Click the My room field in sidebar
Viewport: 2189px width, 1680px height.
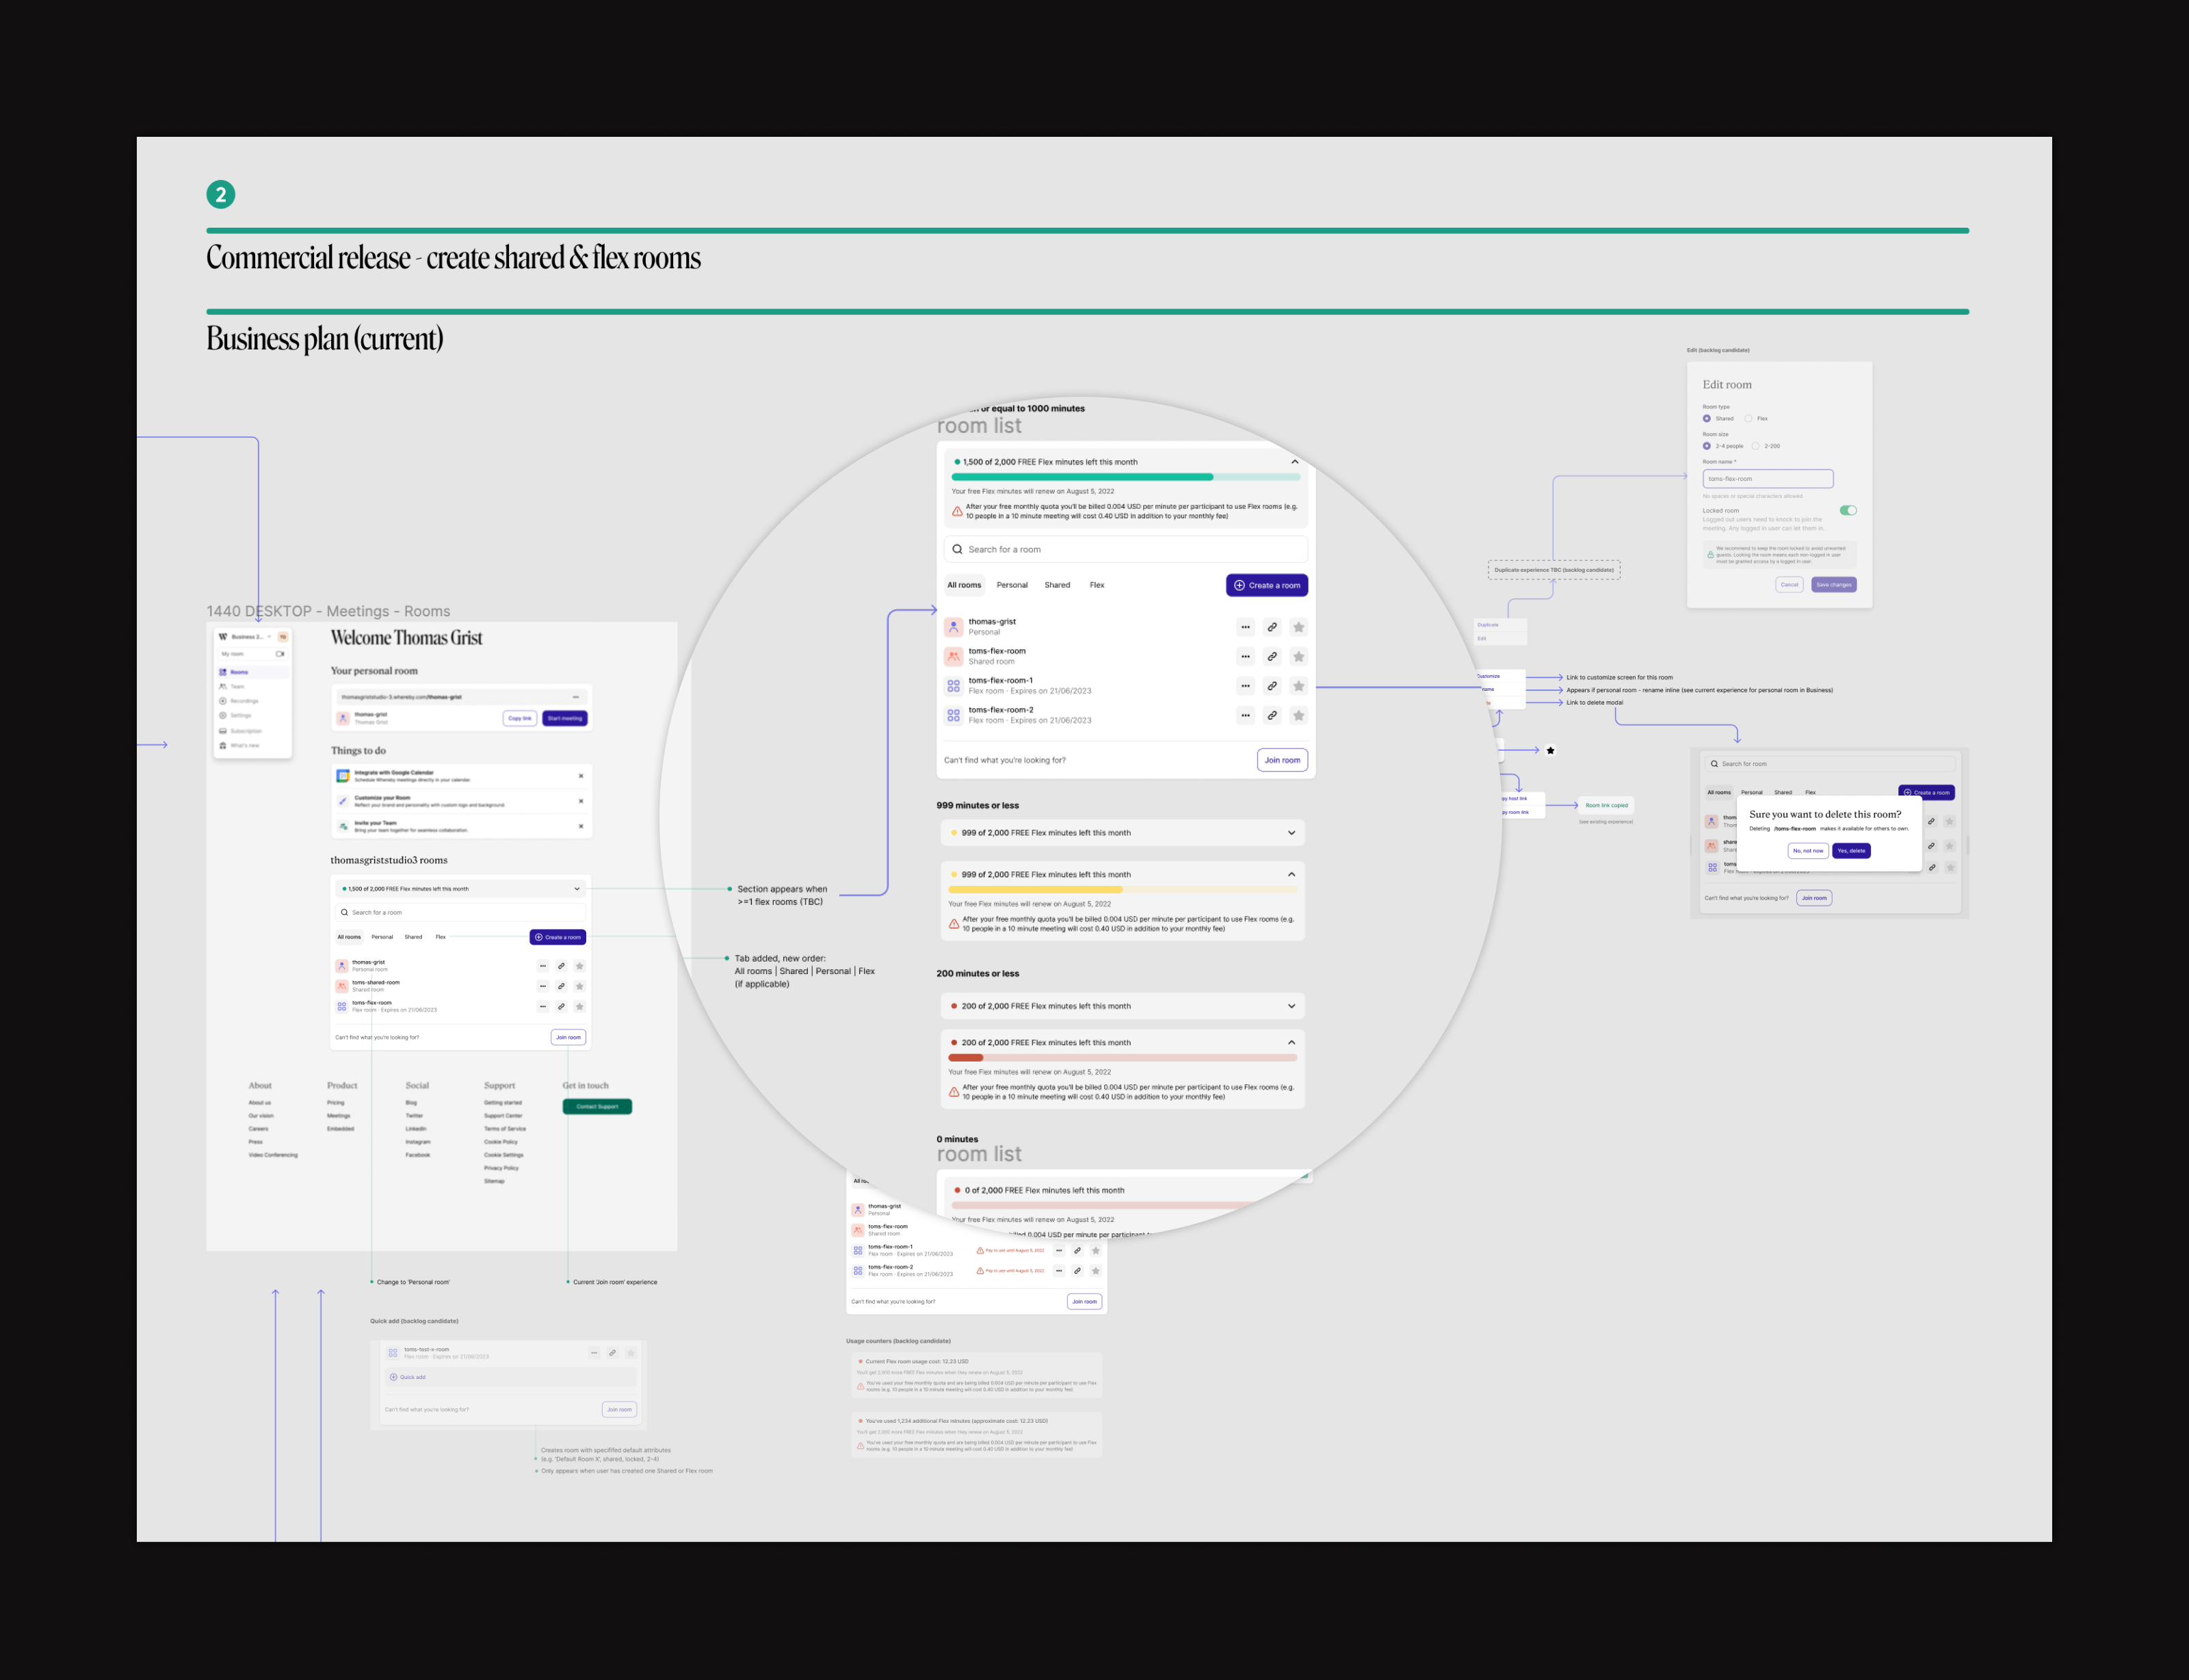252,654
